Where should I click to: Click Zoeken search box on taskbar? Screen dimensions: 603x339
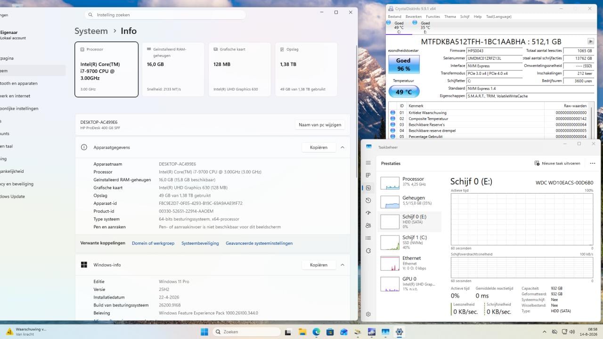[x=246, y=332]
